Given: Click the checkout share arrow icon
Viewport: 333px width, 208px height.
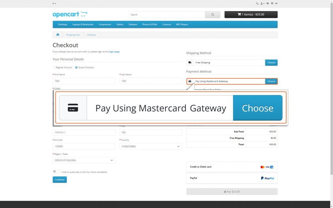Looking at the screenshot, I should click(276, 4).
